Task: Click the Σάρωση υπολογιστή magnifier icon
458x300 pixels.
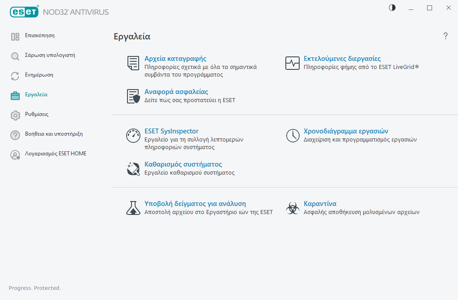Action: tap(15, 56)
